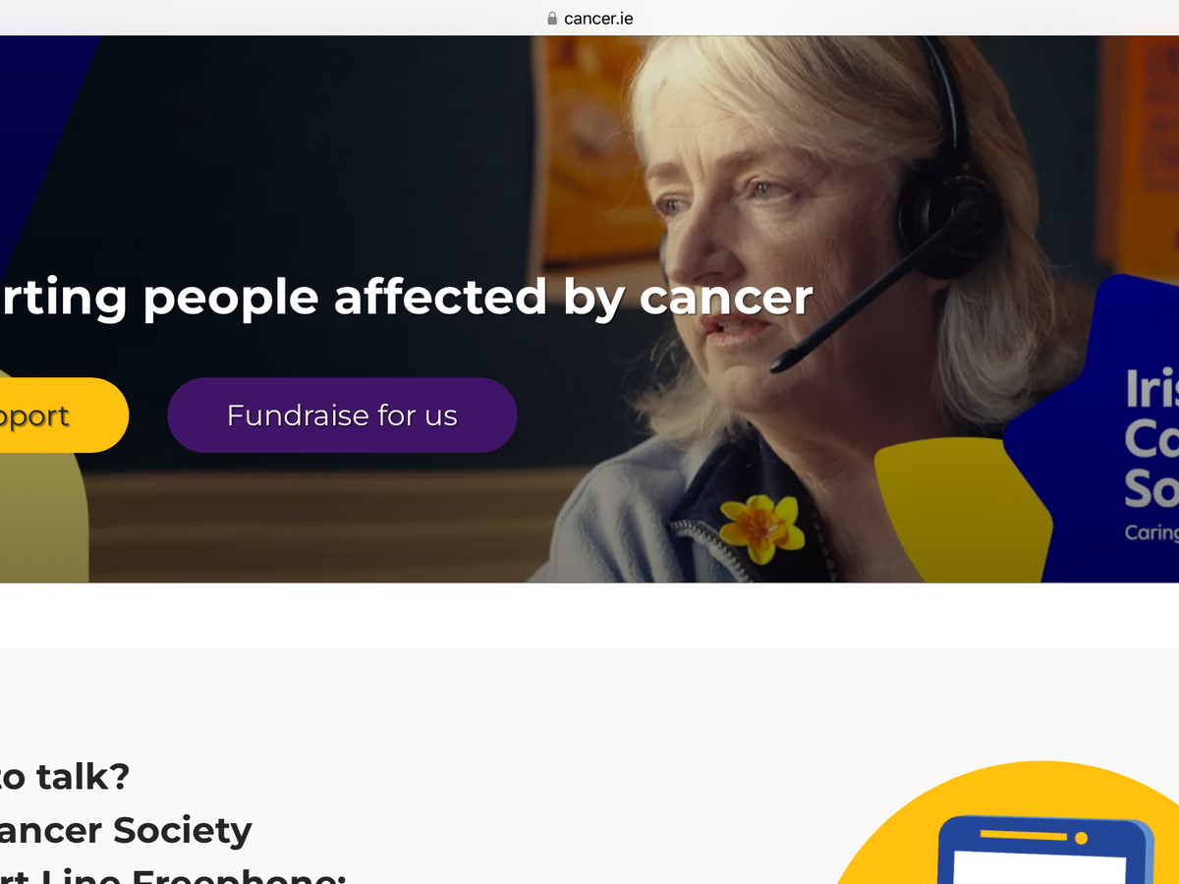Open the Fundraise for us button
The height and width of the screenshot is (884, 1179).
(x=342, y=415)
